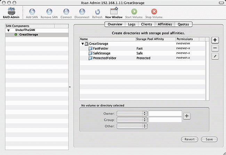This screenshot has height=155, width=226.
Task: Click the Fast affinity cell
Action: tap(139, 49)
